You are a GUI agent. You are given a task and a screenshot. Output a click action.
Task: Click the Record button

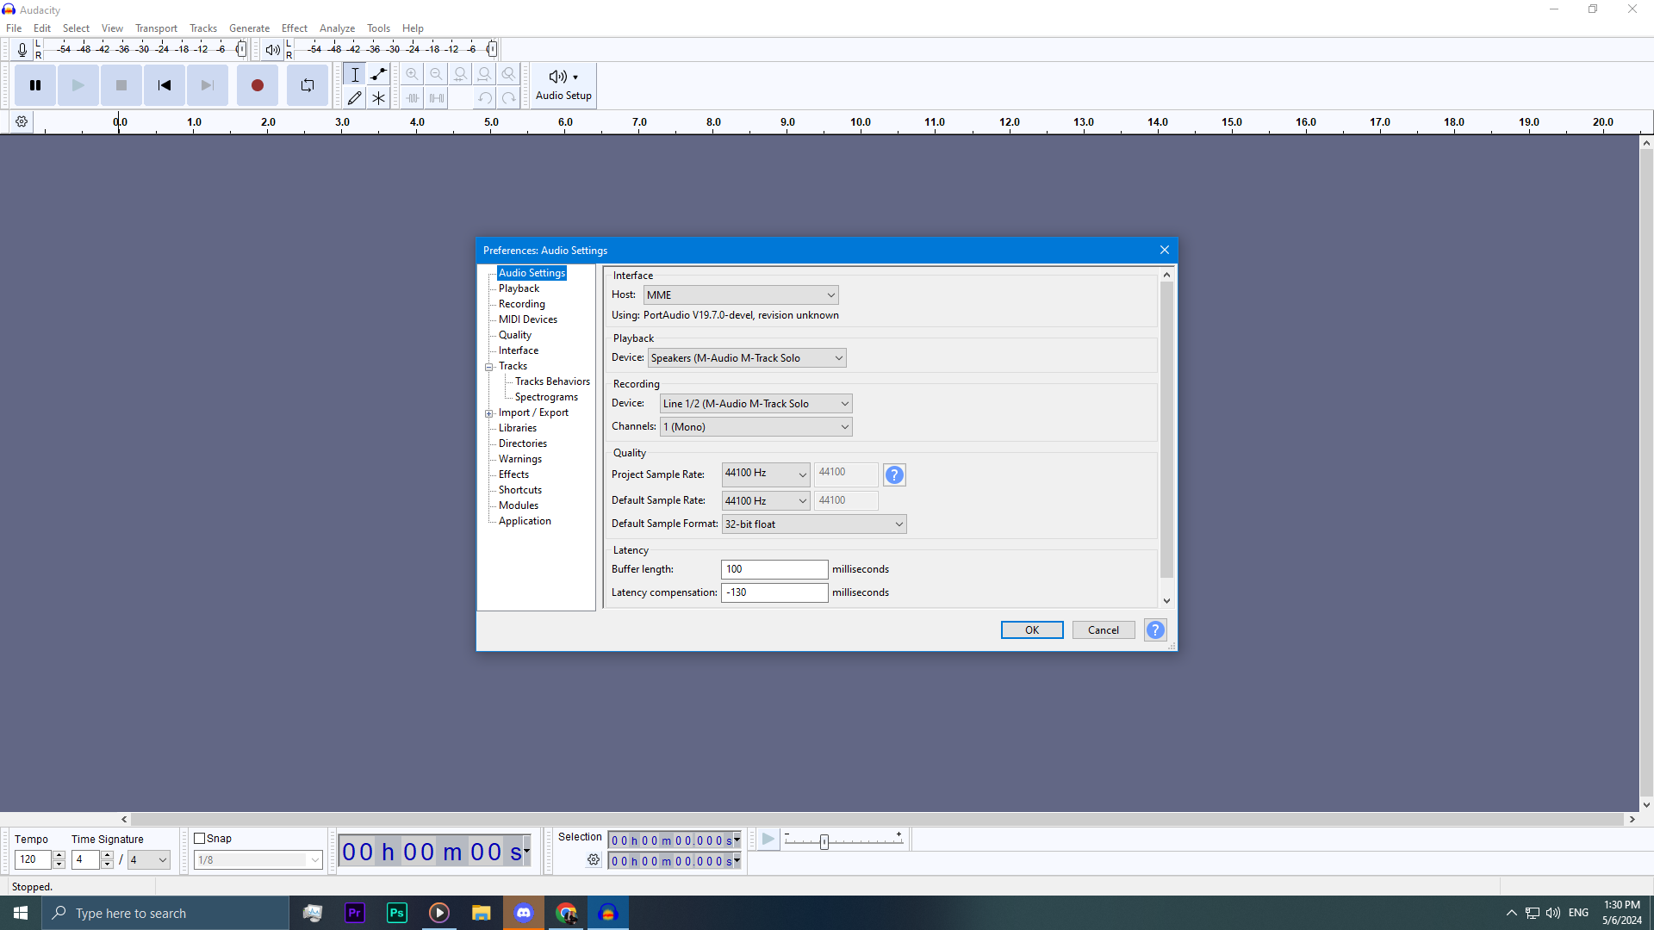pyautogui.click(x=257, y=85)
